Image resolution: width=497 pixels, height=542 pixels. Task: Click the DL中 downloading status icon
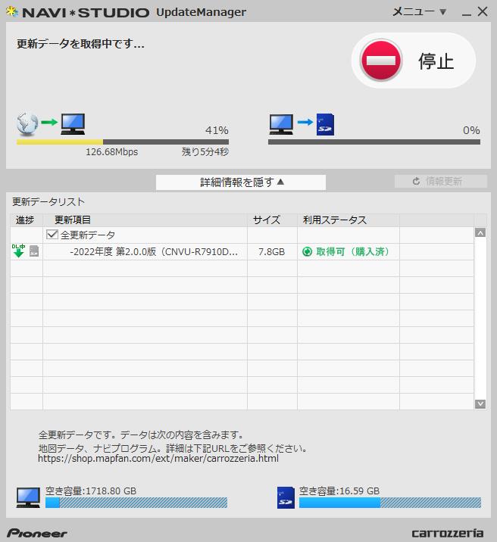[x=19, y=251]
